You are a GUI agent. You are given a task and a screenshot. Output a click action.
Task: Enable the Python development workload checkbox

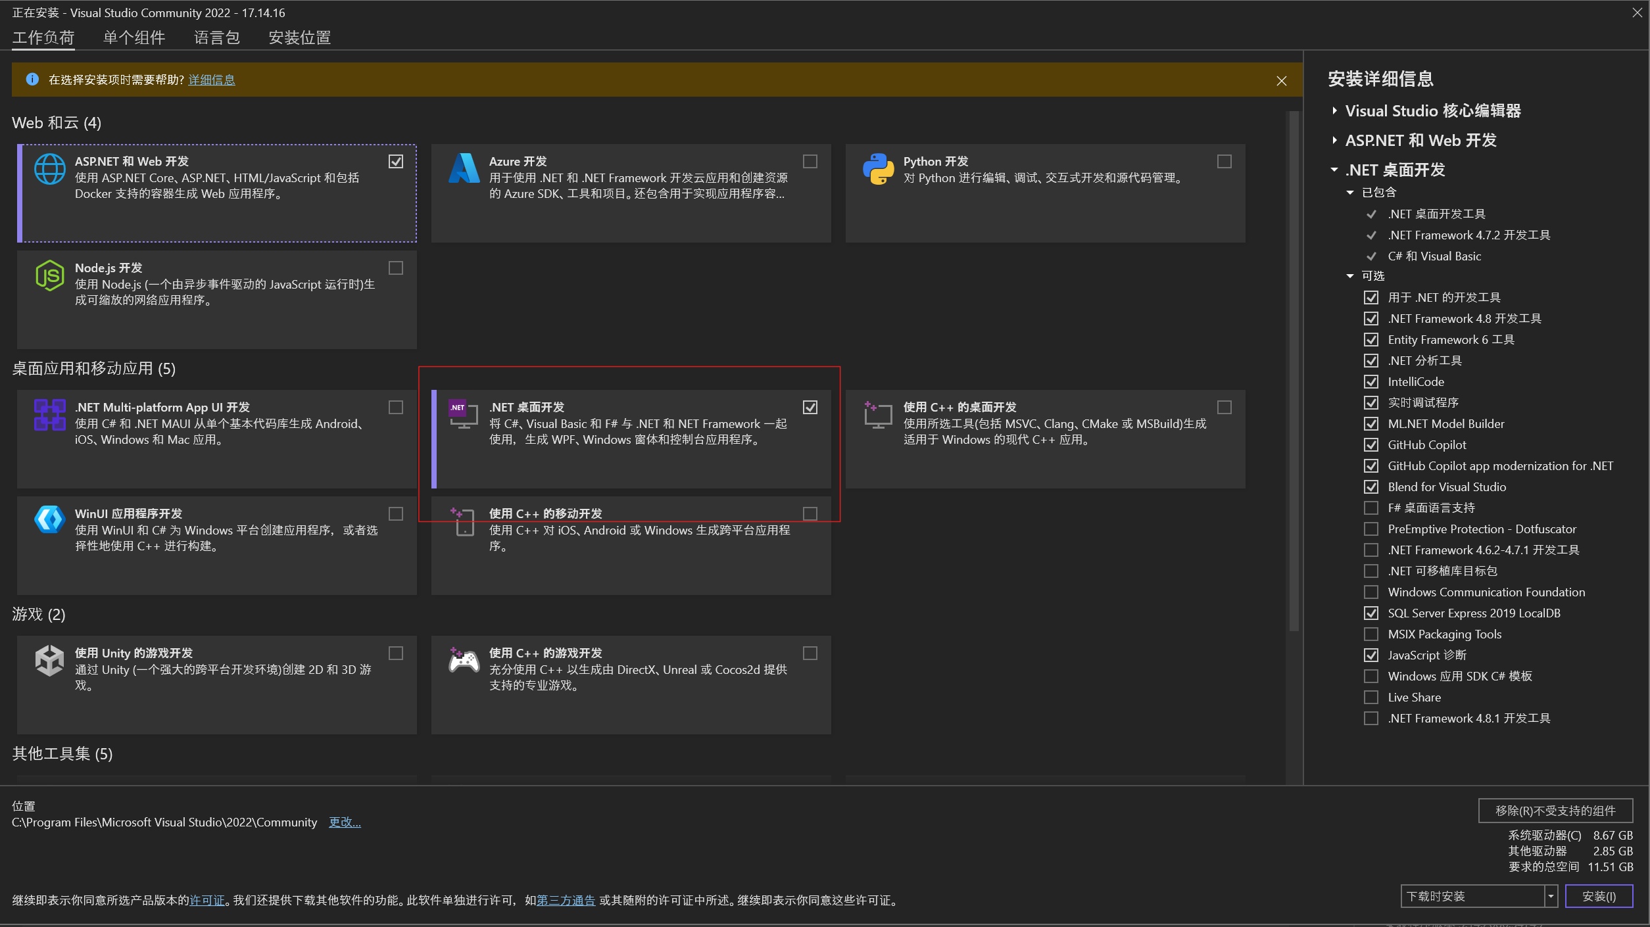point(1224,162)
